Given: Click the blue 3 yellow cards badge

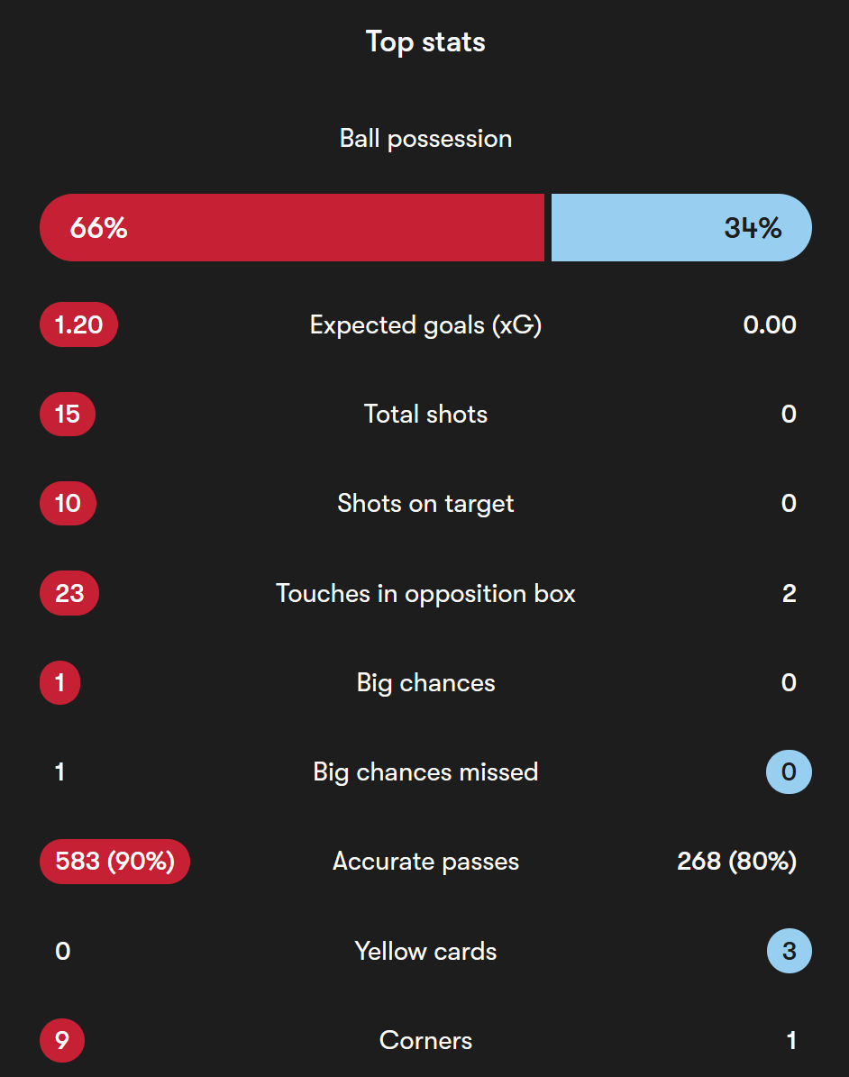Looking at the screenshot, I should 790,952.
